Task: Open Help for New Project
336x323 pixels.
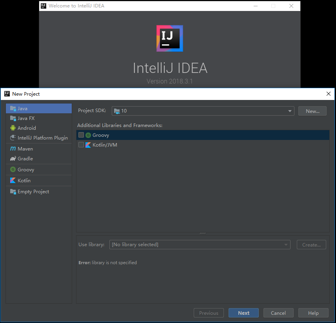Action: (313, 313)
